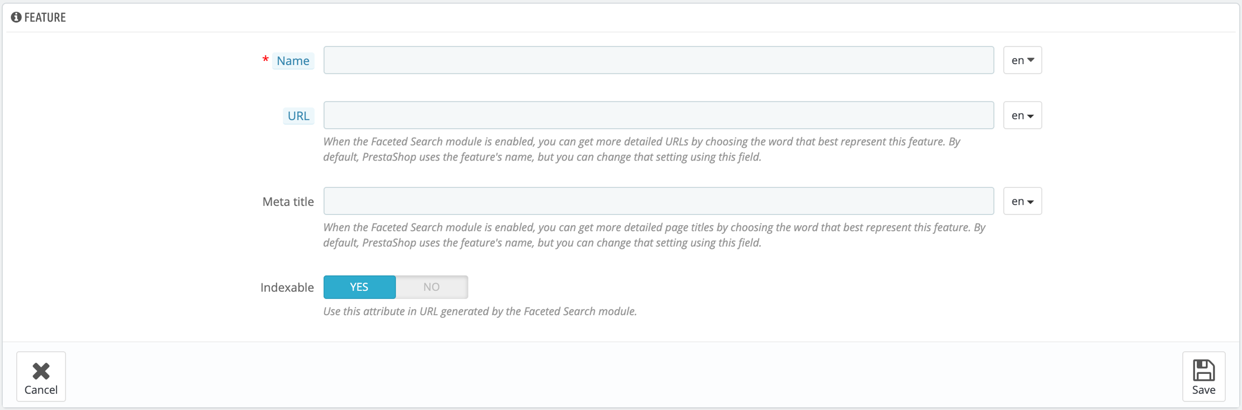Focus the Name text input
The height and width of the screenshot is (410, 1242).
point(658,60)
